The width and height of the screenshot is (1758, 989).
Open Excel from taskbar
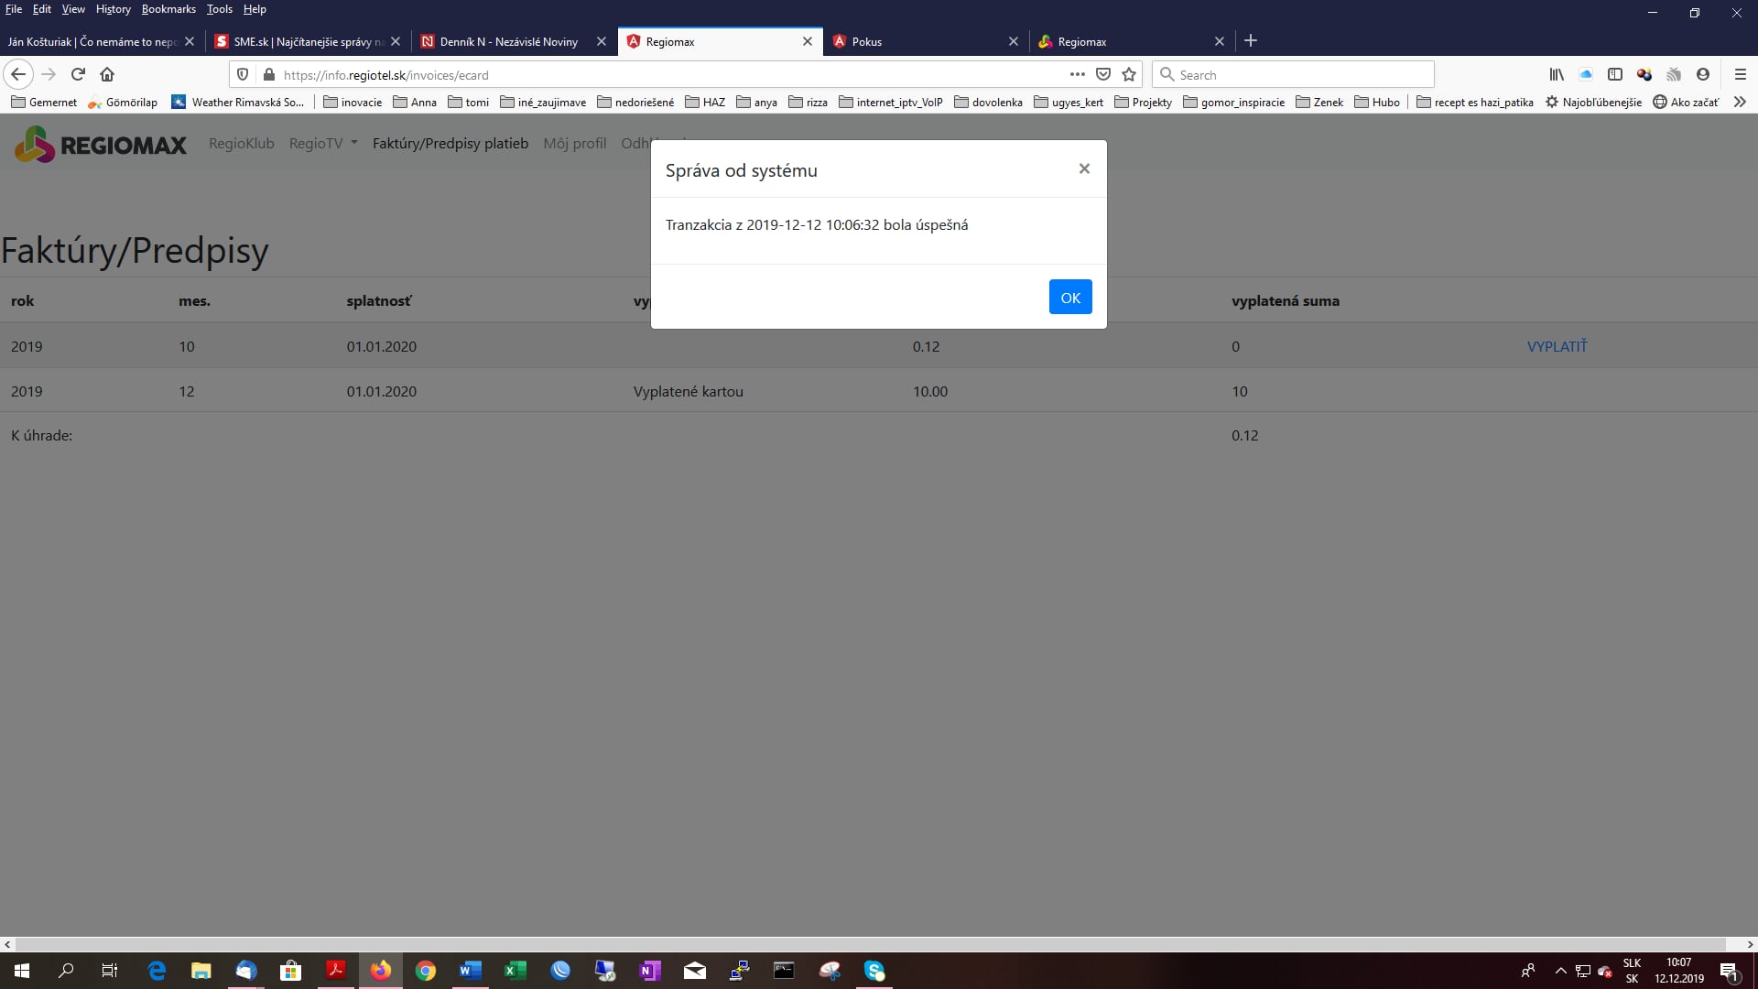515,971
